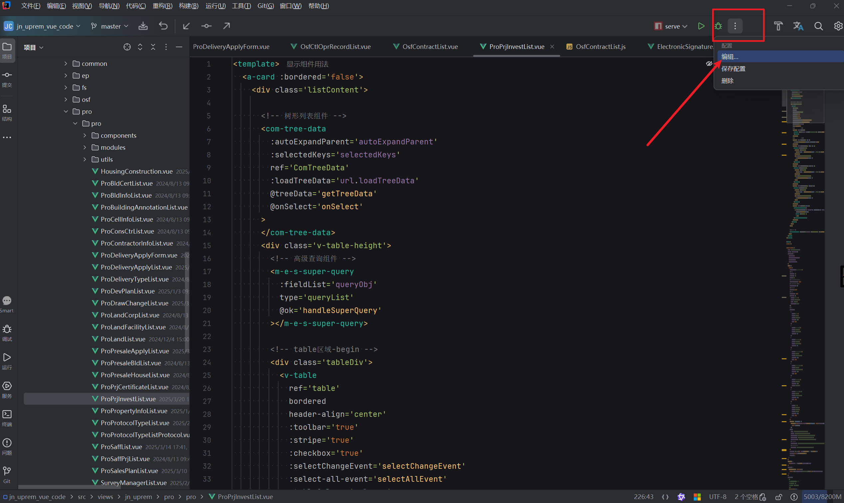Switch to OsfContractList.vue tab
The width and height of the screenshot is (844, 503).
coord(430,47)
